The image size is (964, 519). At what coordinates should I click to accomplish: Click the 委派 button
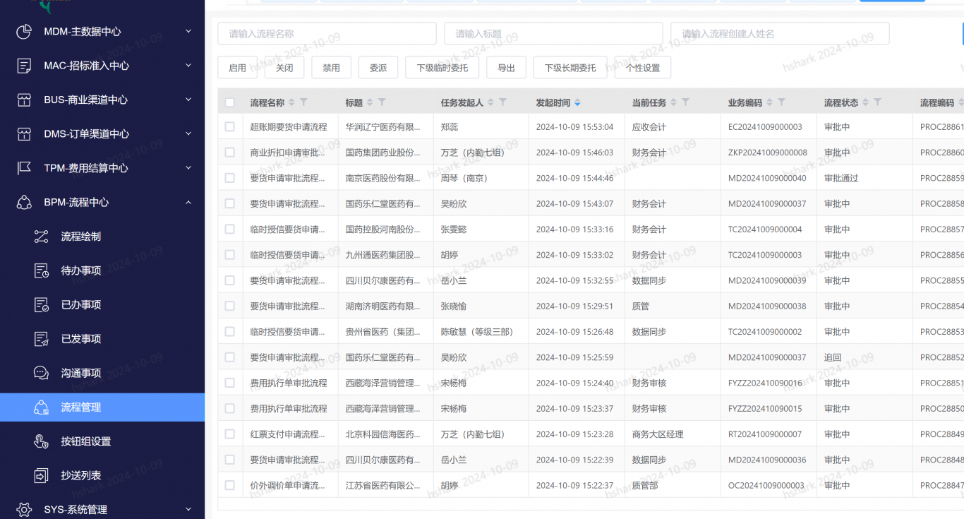coord(378,68)
